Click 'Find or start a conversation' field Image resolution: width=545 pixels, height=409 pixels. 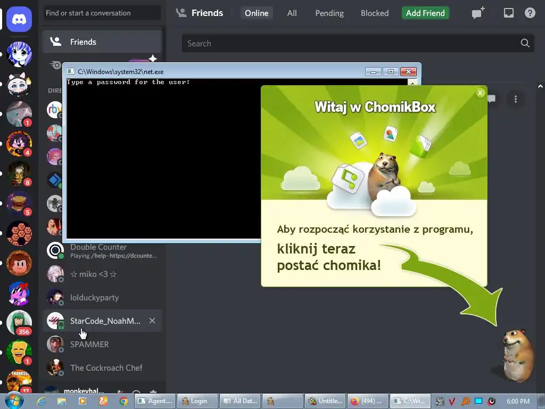coord(102,13)
